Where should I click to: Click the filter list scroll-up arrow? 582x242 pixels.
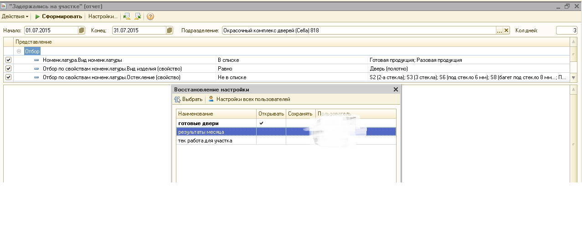pyautogui.click(x=573, y=42)
